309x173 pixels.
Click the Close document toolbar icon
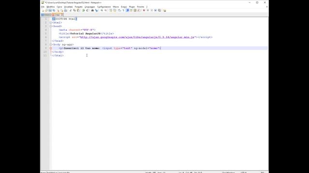[x=58, y=11]
